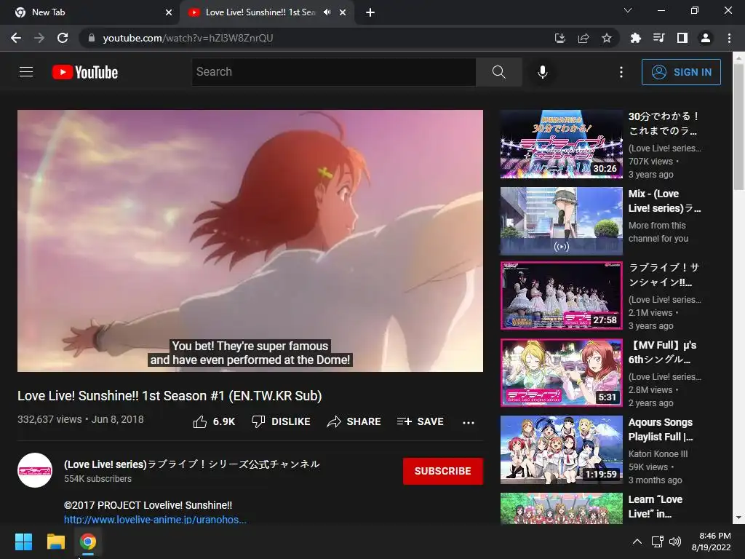Open channel name (Love Live! series) link

[192, 464]
